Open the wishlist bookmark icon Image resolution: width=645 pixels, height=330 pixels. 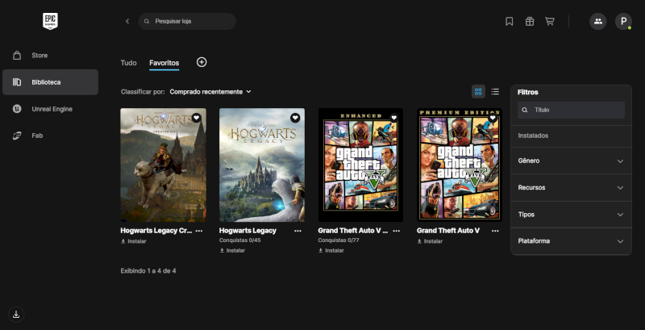coord(510,22)
